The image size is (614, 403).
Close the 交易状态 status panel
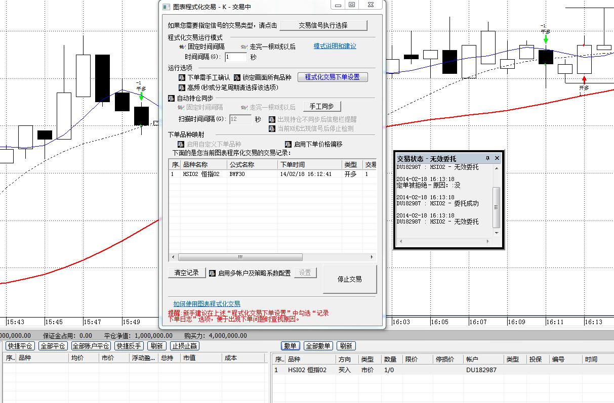pos(497,158)
